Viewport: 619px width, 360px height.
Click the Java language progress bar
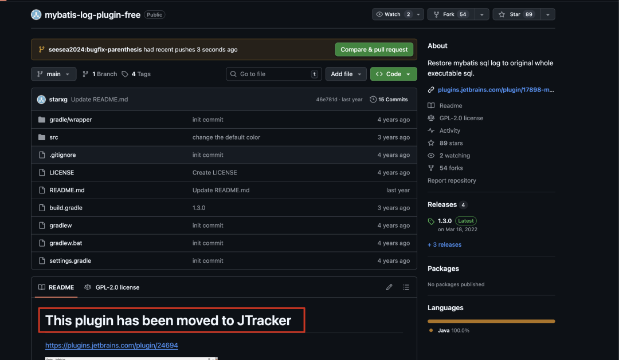point(491,321)
